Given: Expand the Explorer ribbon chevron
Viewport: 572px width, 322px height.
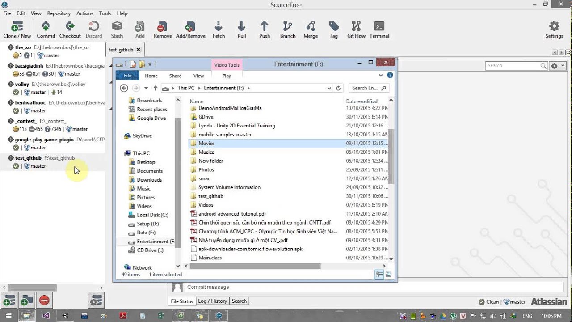Looking at the screenshot, I should [x=381, y=76].
